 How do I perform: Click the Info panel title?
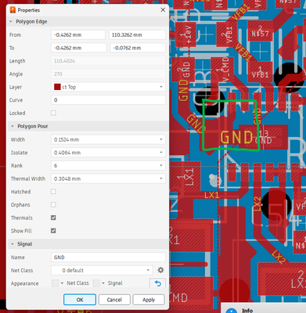tap(247, 311)
